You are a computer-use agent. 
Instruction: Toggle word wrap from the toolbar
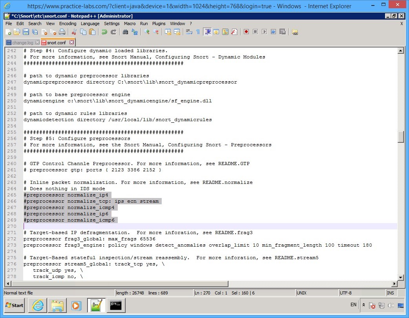click(x=189, y=32)
